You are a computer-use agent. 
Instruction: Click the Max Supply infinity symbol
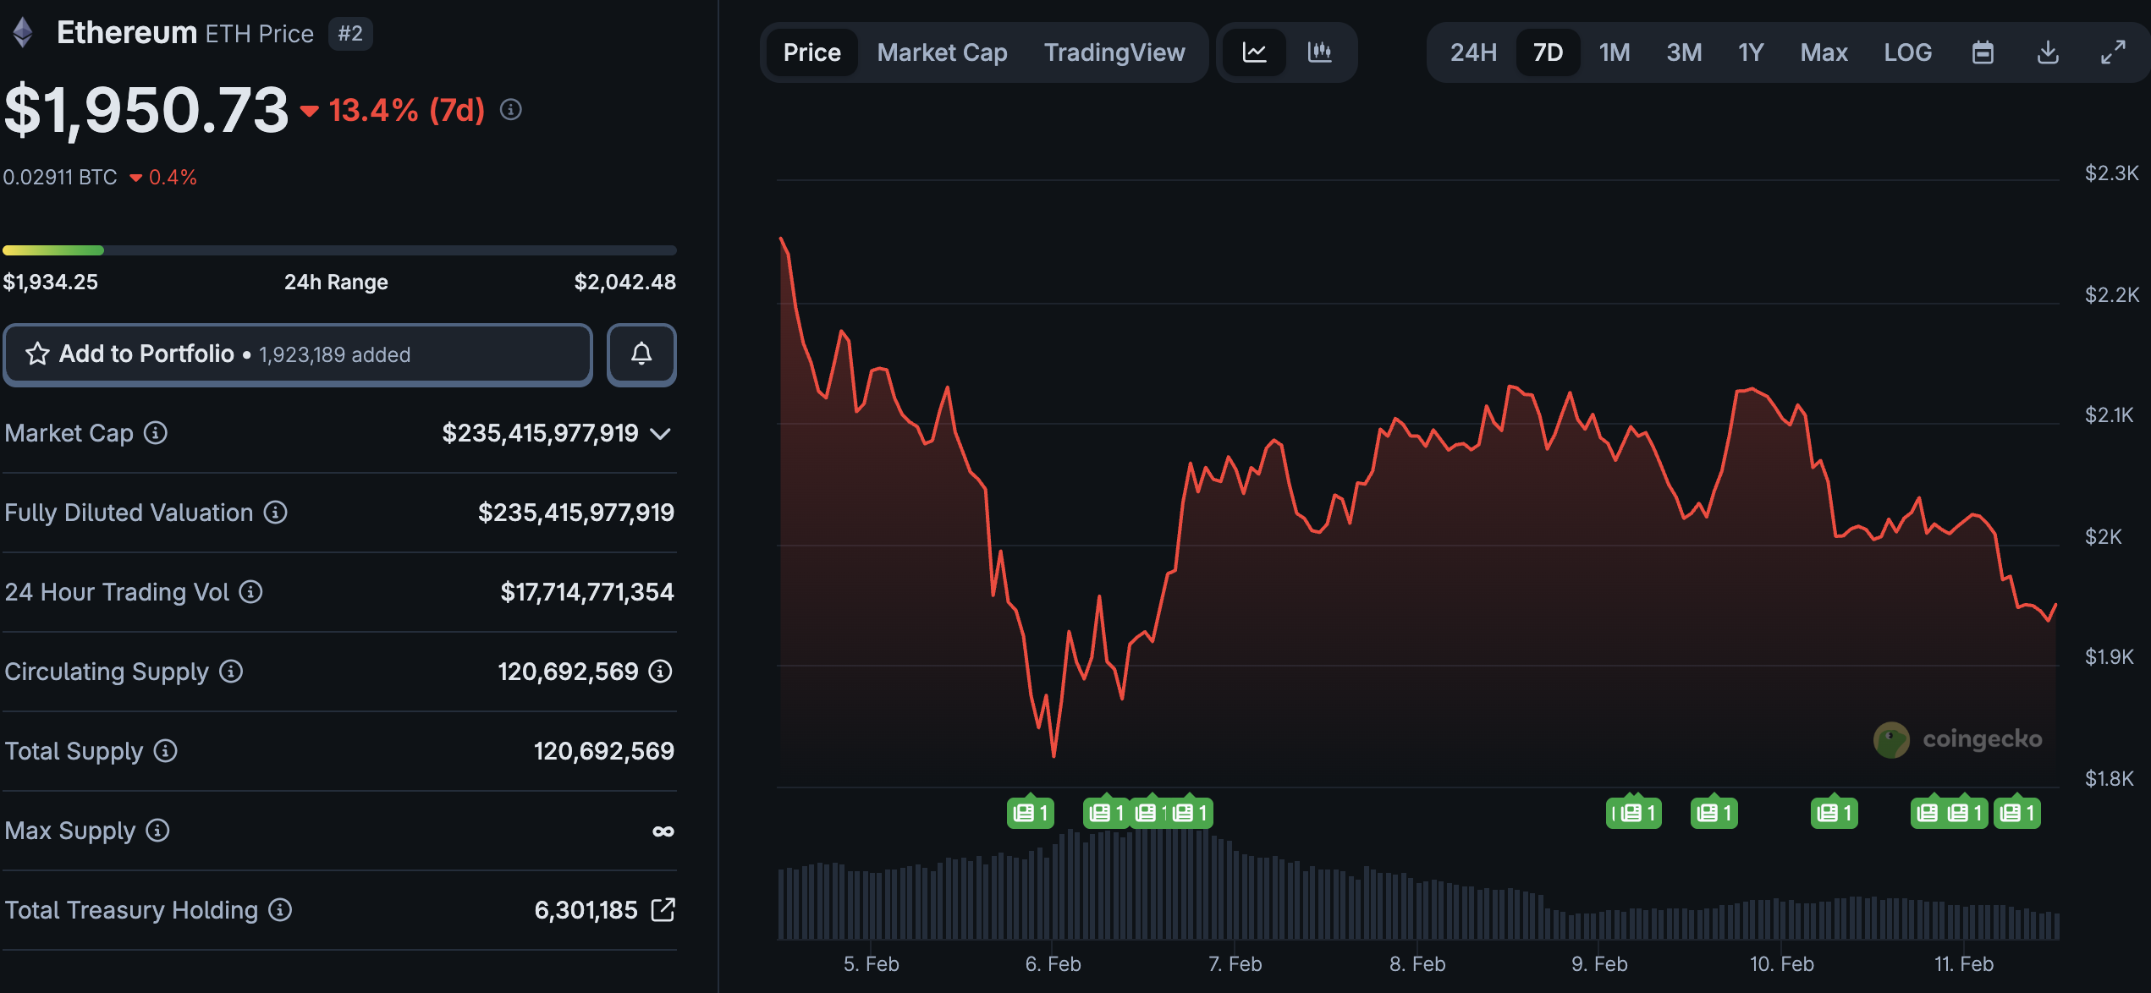[x=663, y=831]
